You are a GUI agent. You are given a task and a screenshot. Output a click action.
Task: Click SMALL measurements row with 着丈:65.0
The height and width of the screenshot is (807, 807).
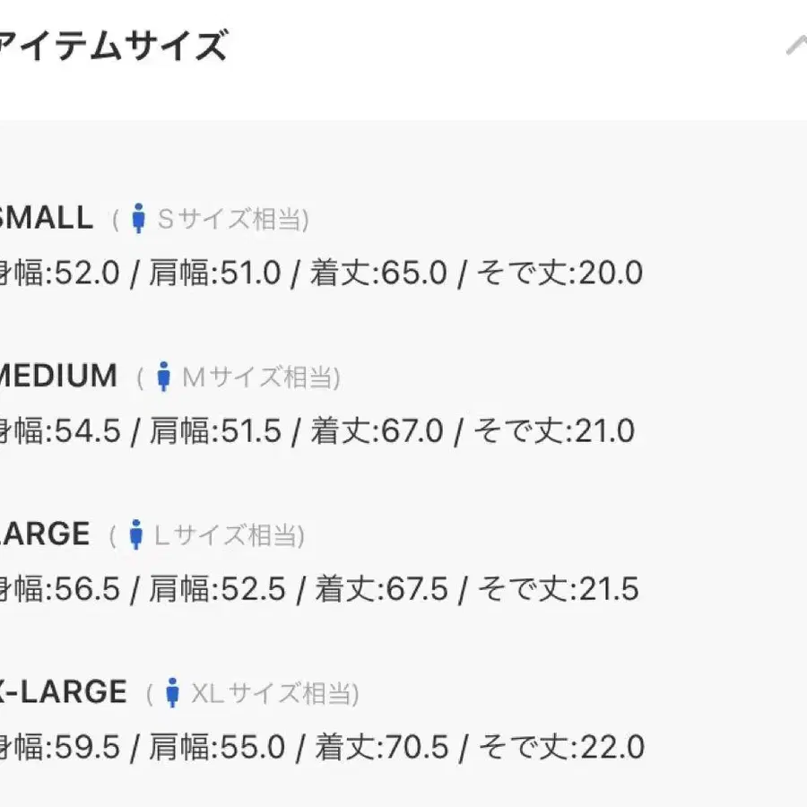point(322,273)
